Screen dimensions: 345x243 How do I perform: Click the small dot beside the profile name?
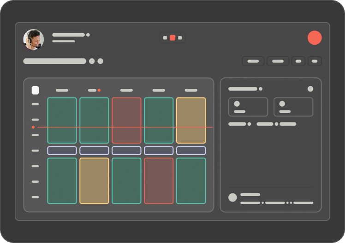[x=88, y=35]
